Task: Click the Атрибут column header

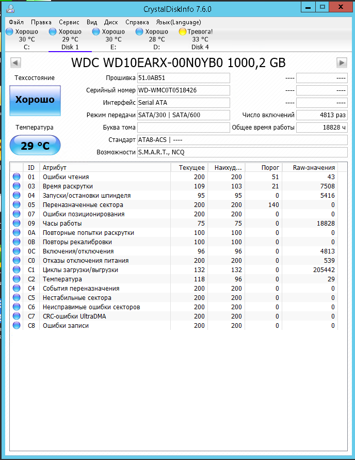Action: (x=105, y=167)
